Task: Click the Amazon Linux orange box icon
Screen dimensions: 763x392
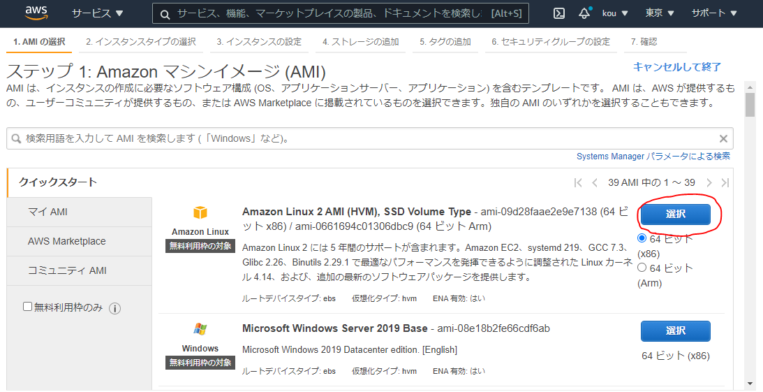Action: [200, 213]
